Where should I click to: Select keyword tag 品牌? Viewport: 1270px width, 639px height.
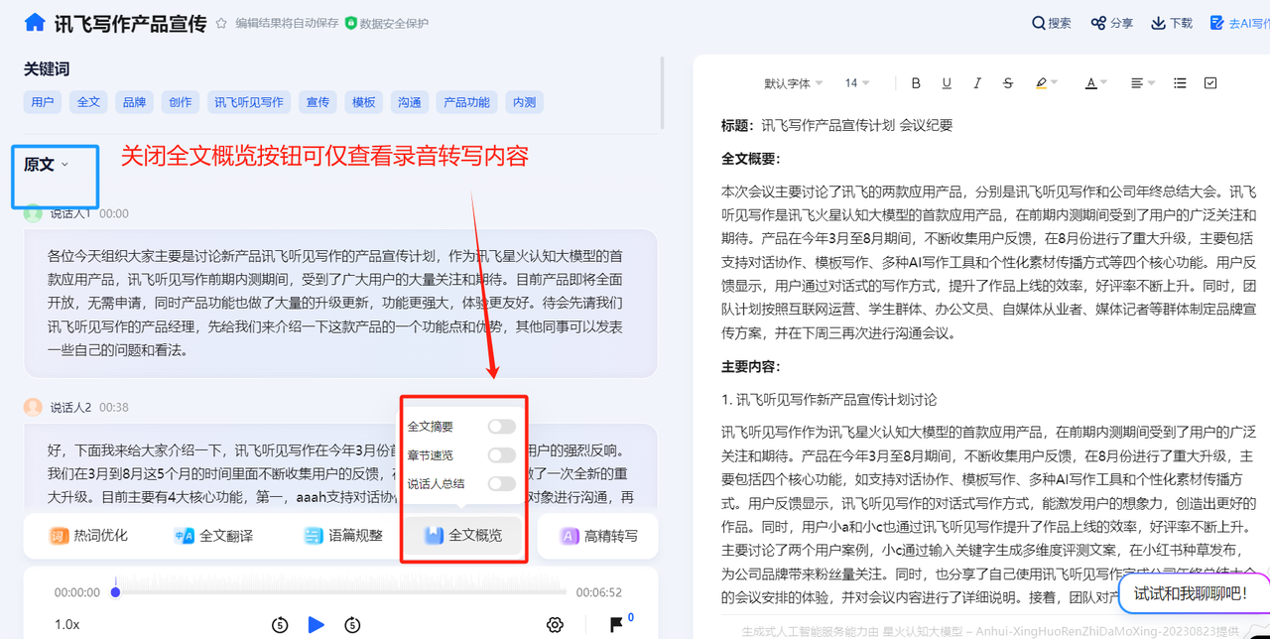tap(134, 102)
